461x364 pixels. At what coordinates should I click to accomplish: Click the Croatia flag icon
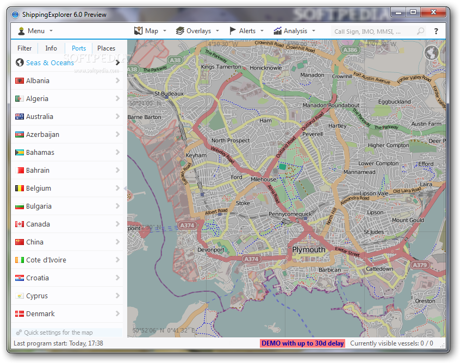(x=20, y=278)
